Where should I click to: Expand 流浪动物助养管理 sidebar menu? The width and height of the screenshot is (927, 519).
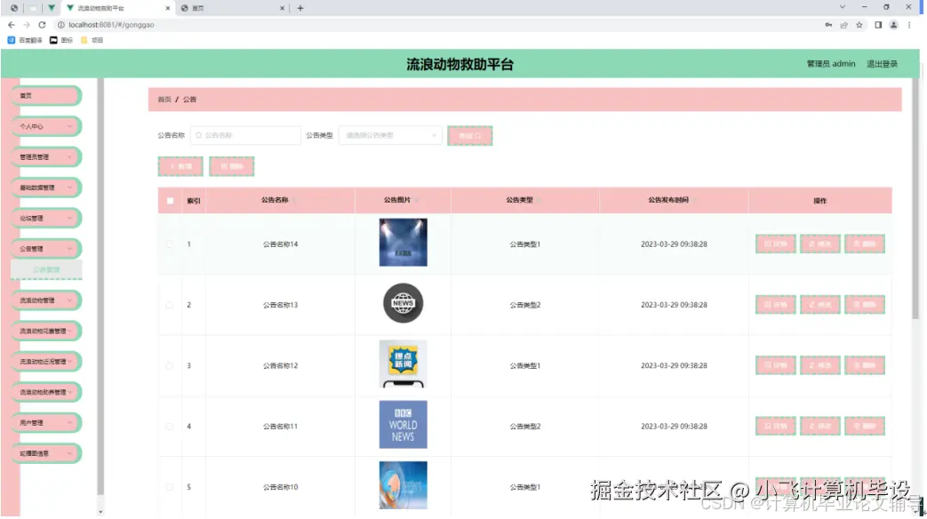[x=46, y=393]
